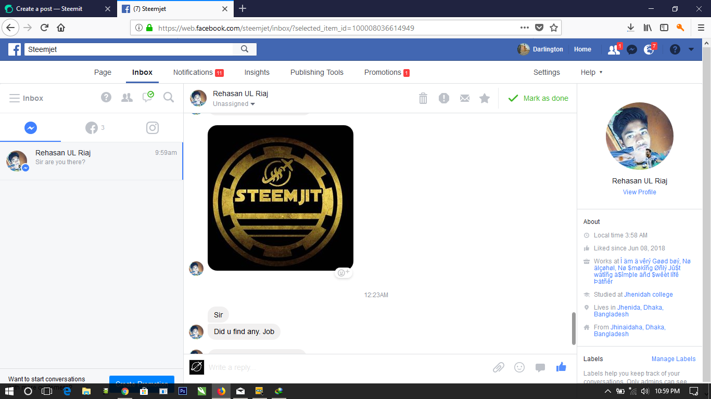711x399 pixels.
Task: Open the Messenger icon in top bar
Action: click(x=632, y=49)
